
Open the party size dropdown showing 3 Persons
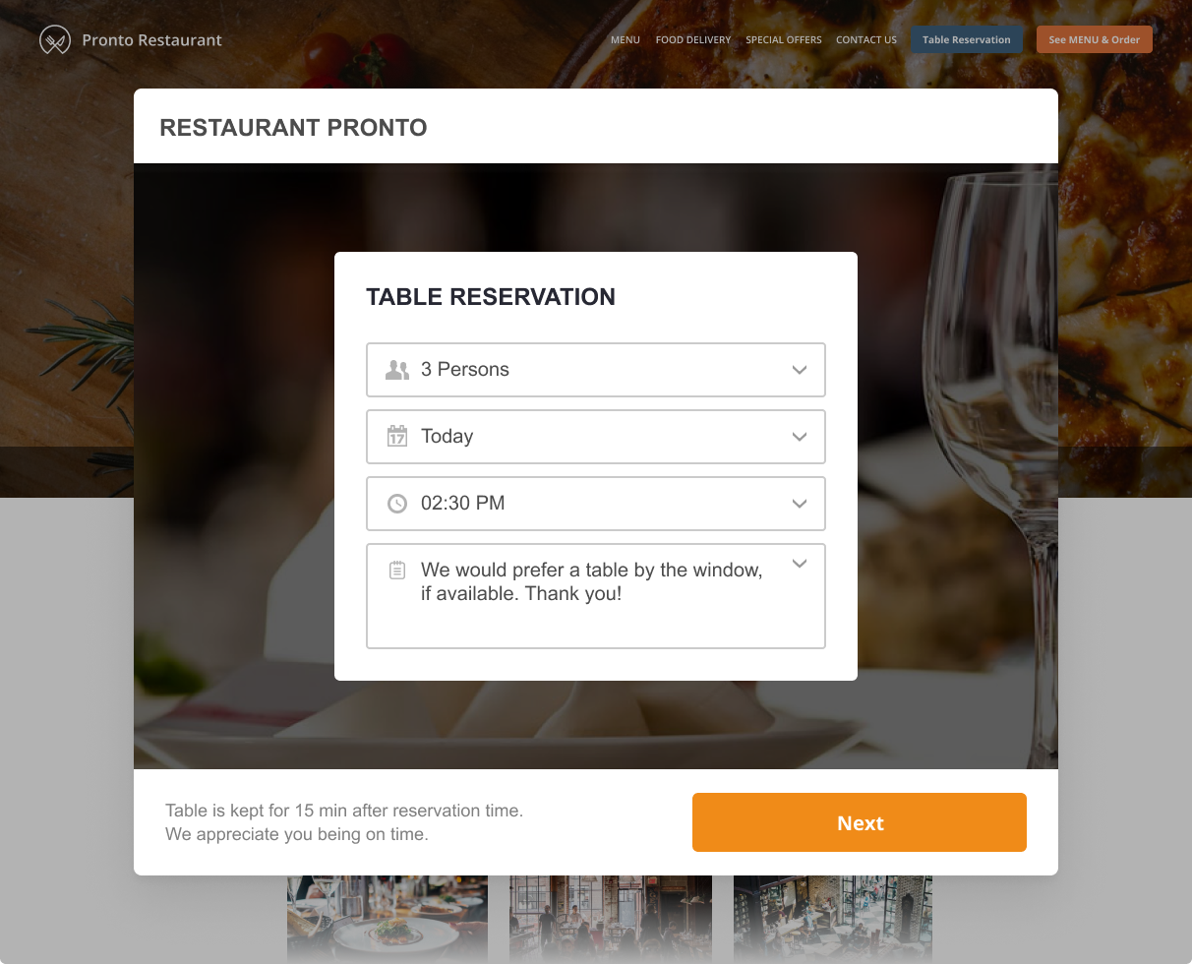pos(596,370)
